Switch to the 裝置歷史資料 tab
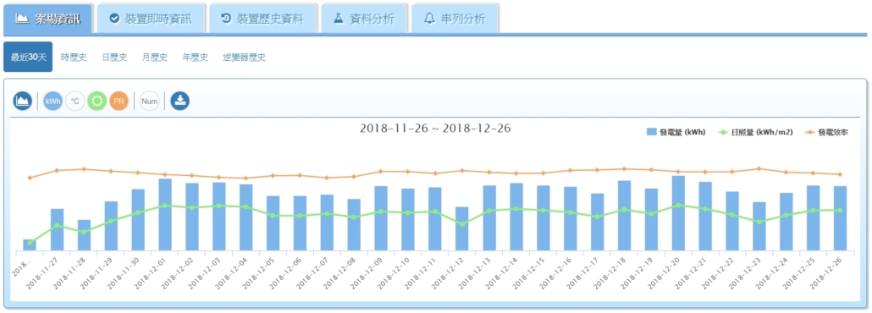The width and height of the screenshot is (872, 313). click(263, 19)
